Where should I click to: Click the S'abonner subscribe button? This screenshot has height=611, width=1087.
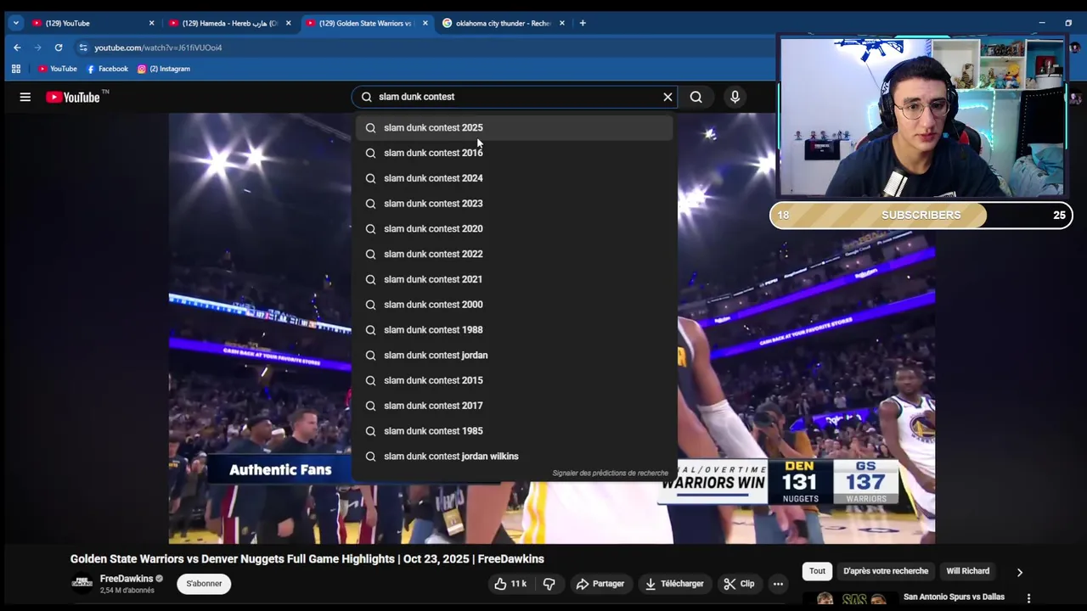204,584
